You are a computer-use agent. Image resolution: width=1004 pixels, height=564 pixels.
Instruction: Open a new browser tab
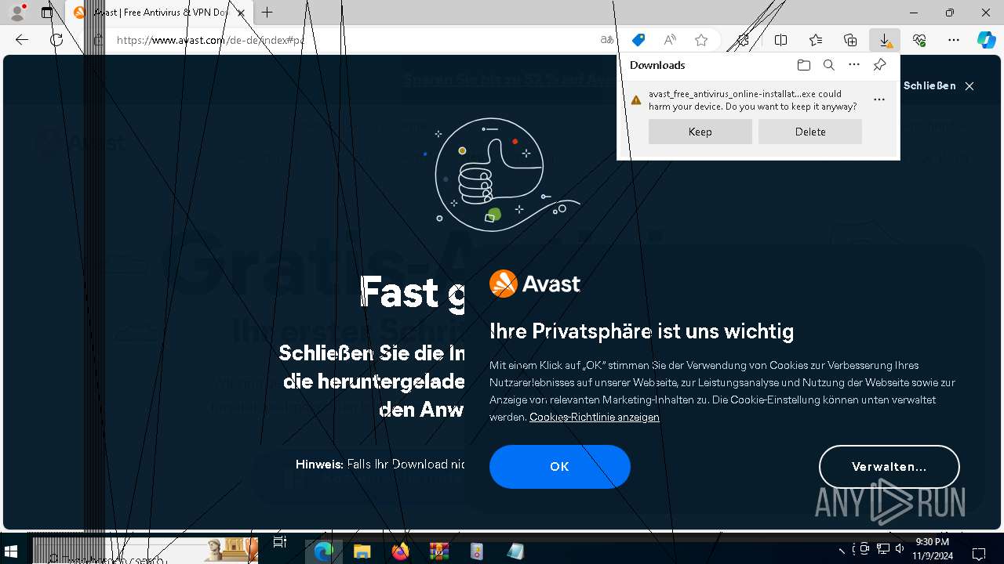tap(267, 13)
